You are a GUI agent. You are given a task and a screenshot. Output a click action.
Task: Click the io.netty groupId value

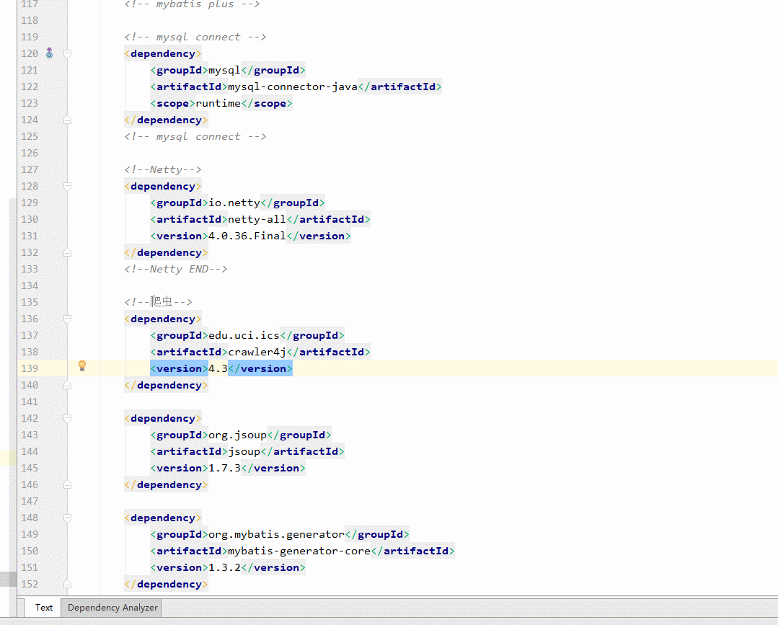point(234,203)
